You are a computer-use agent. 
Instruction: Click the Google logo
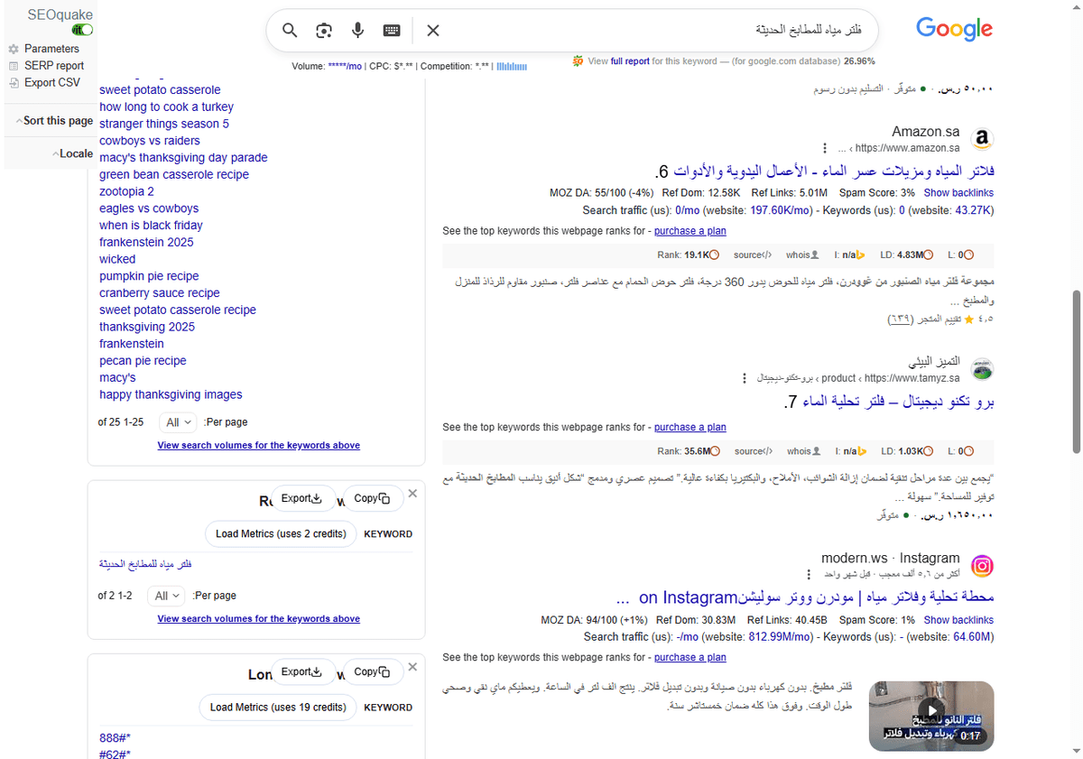pyautogui.click(x=954, y=28)
